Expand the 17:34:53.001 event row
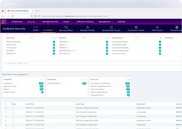 [x=6, y=112]
